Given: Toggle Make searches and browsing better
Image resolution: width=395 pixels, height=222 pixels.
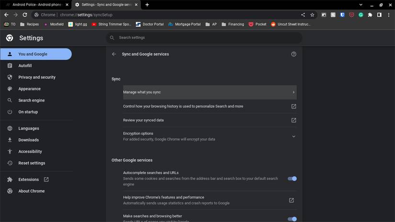Looking at the screenshot, I should [x=292, y=219].
